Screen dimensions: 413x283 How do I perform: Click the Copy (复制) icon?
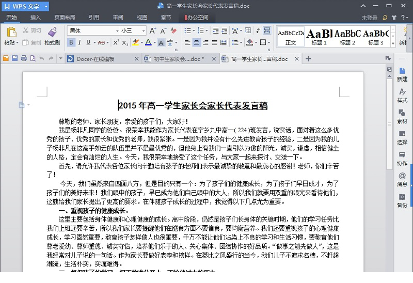[25, 42]
